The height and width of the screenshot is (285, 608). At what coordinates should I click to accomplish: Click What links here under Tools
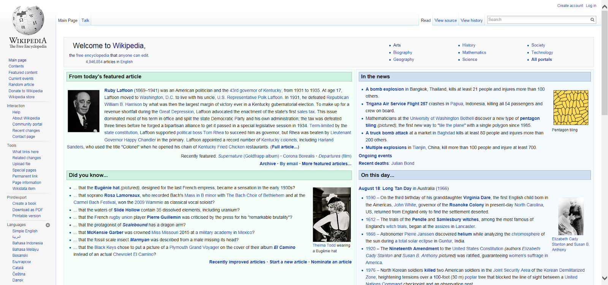[25, 152]
